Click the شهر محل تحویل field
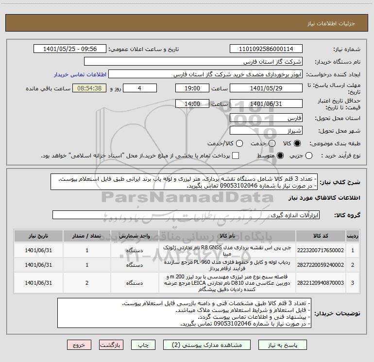Image resolution: width=374 pixels, height=362 pixels. (x=266, y=131)
